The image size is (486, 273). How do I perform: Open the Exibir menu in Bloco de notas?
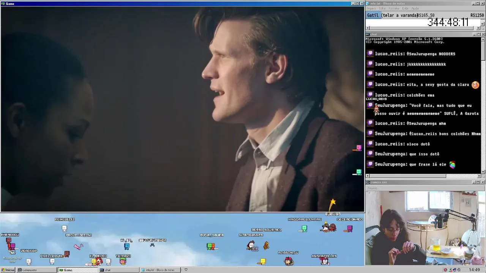[405, 8]
